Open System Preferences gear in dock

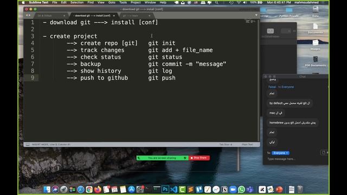pyautogui.click(x=140, y=190)
